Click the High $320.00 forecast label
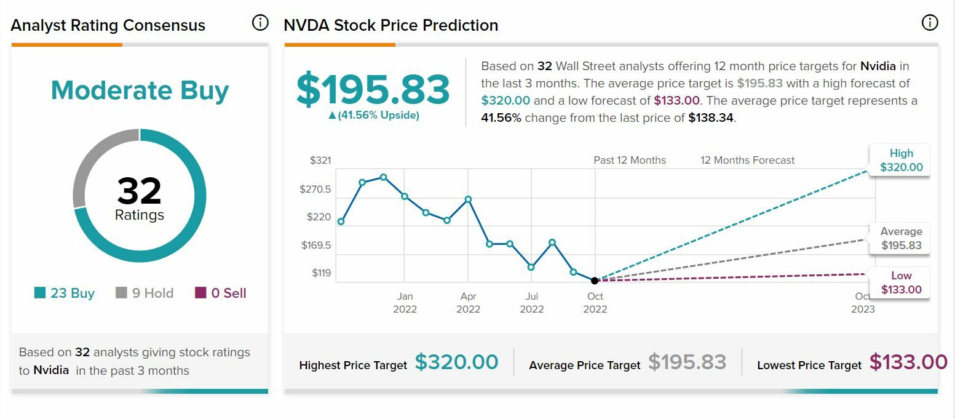The height and width of the screenshot is (419, 955). pos(901,160)
